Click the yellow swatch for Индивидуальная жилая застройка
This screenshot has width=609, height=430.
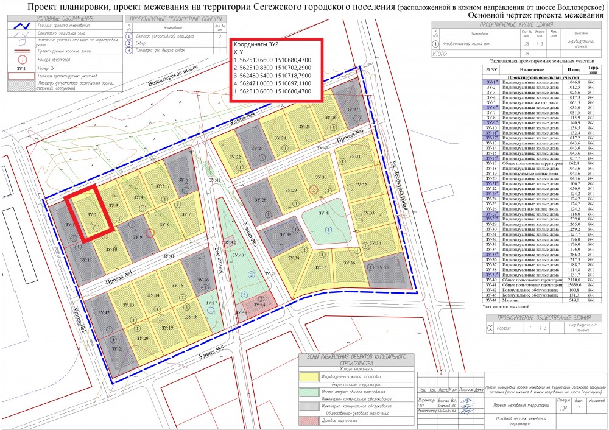309,376
